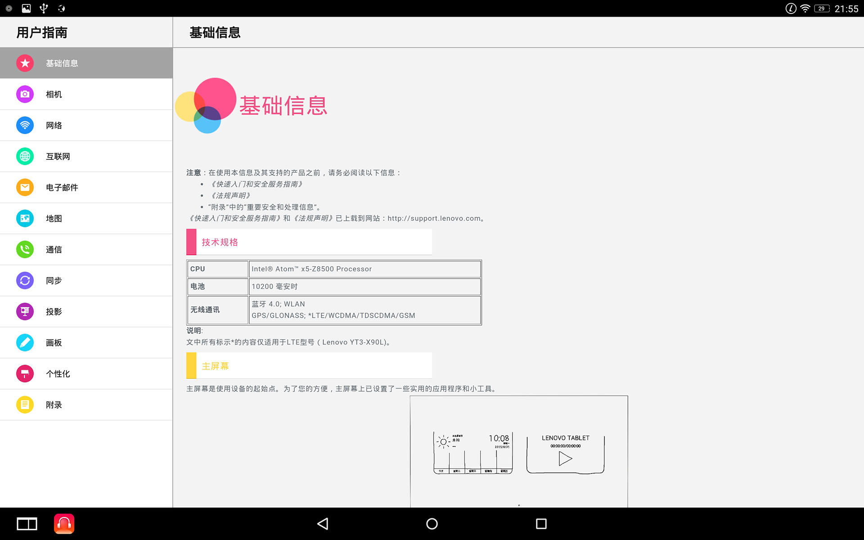This screenshot has width=864, height=540.
Task: Select the 相机 camera icon in sidebar
Action: 25,94
